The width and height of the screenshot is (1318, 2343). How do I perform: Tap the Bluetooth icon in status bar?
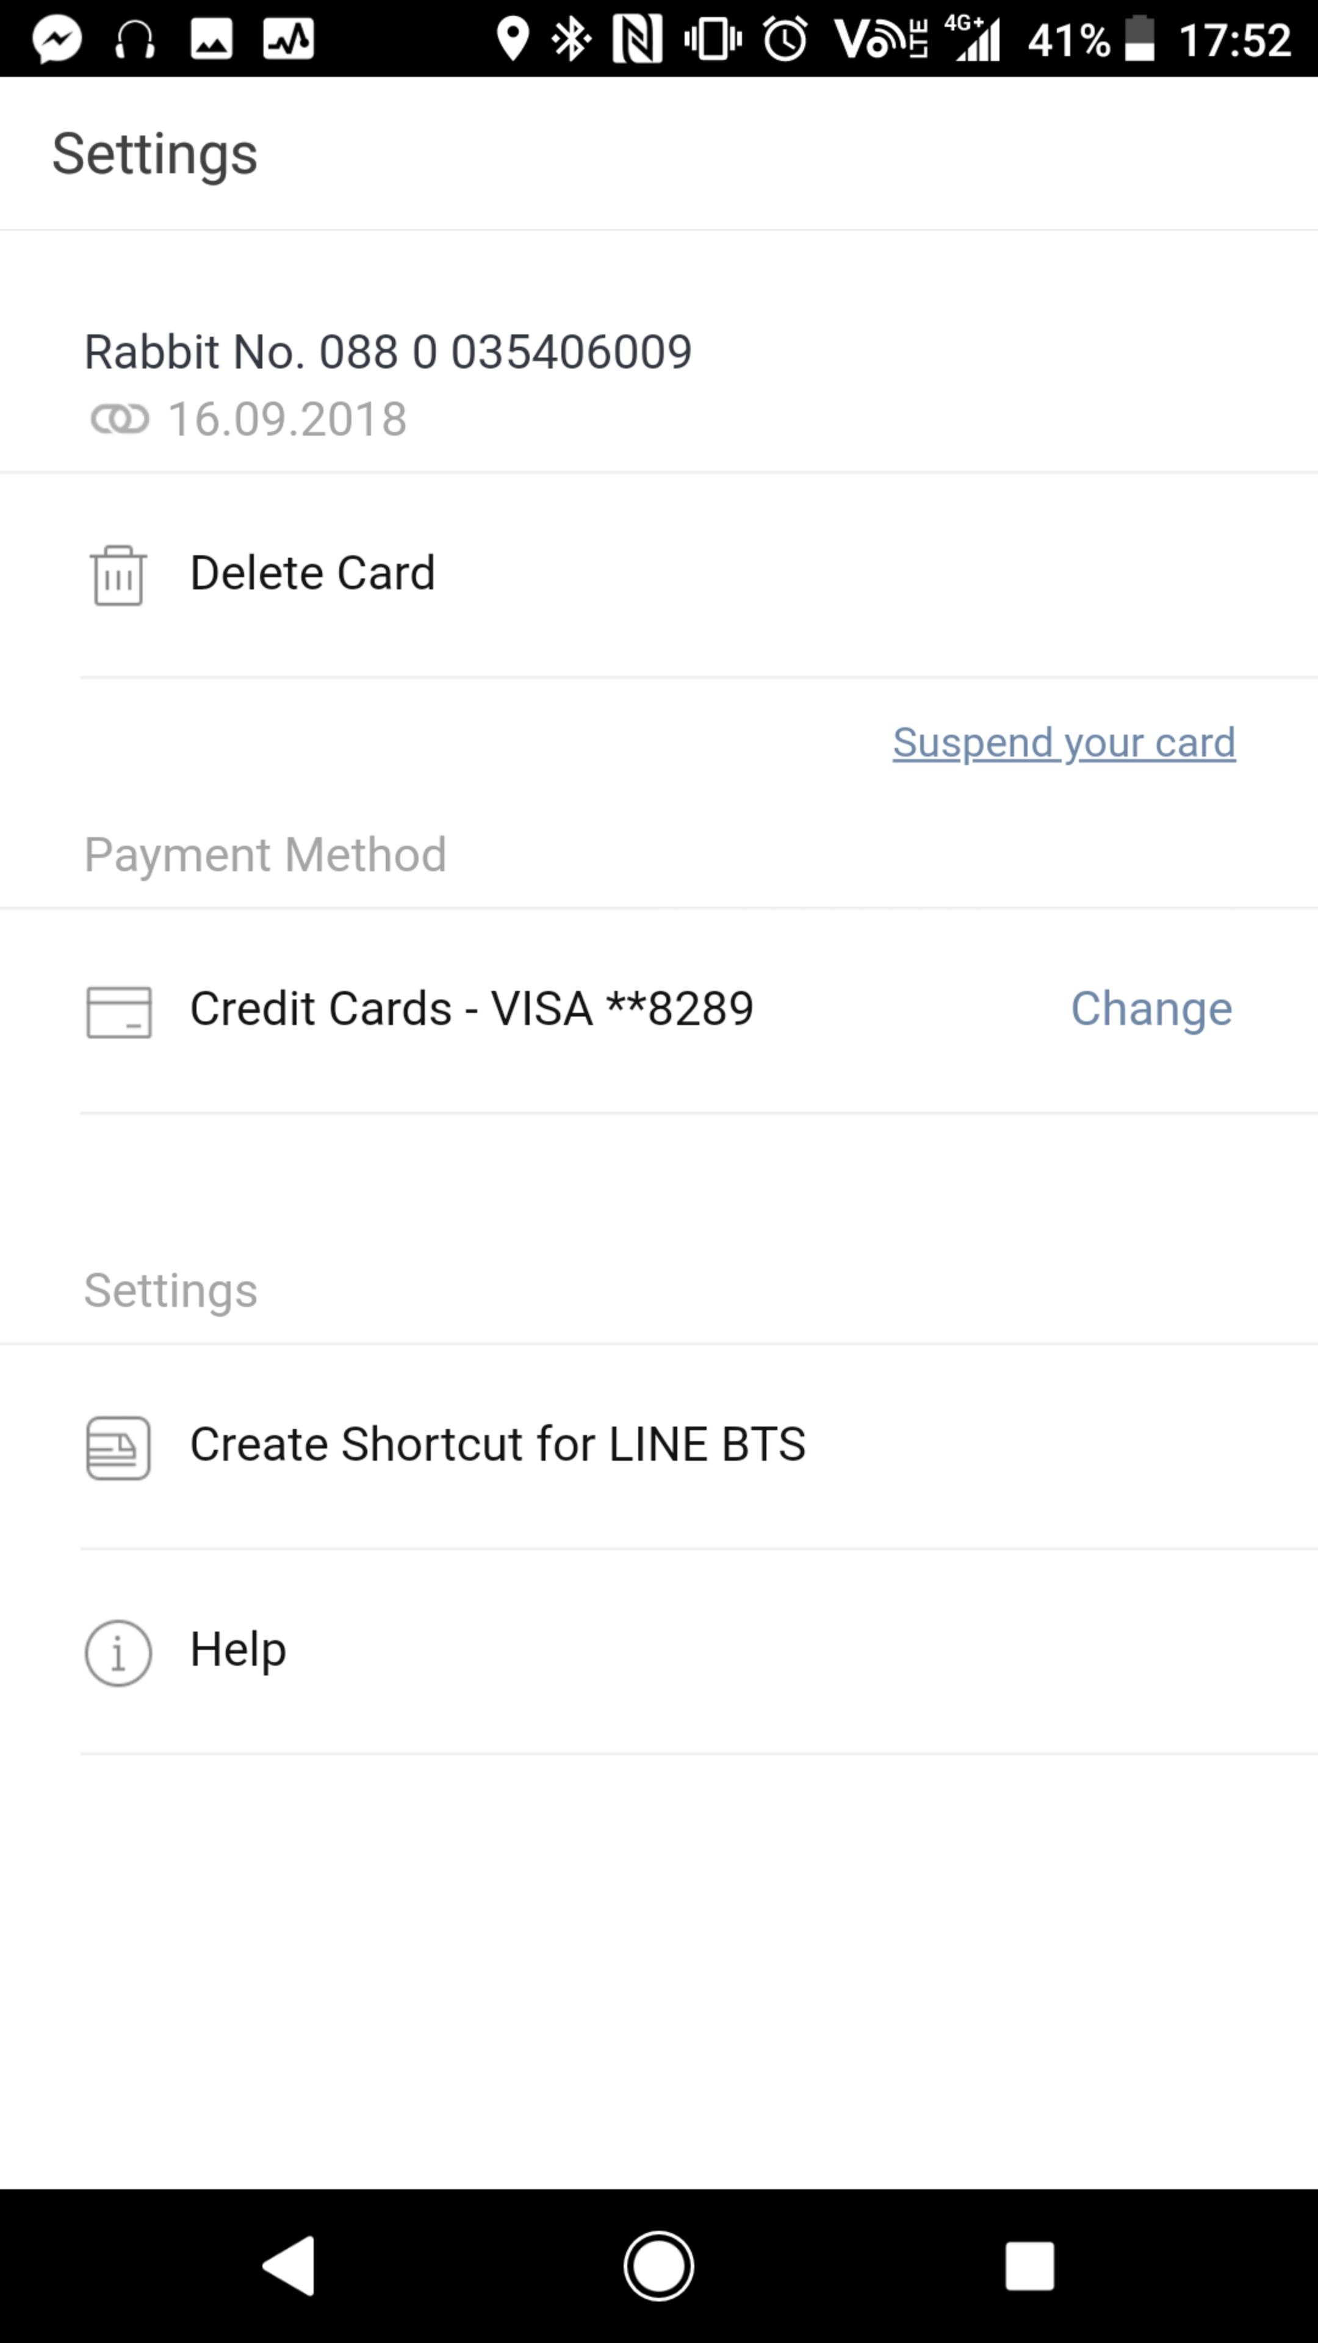click(x=572, y=40)
